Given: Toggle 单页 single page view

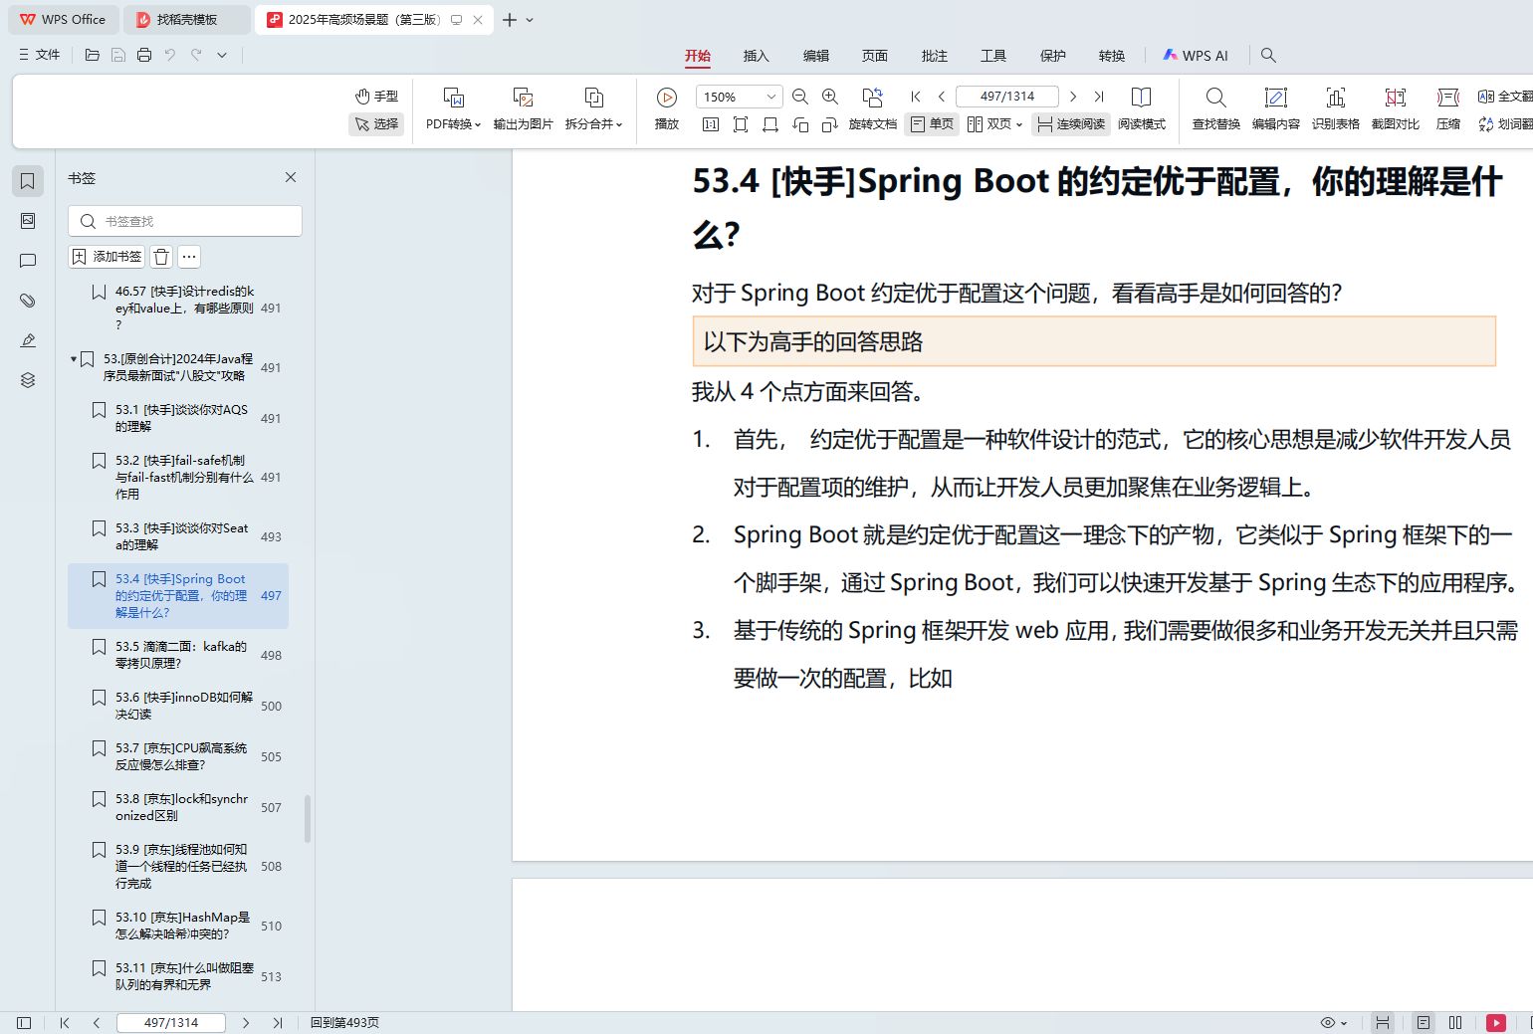Looking at the screenshot, I should [932, 124].
